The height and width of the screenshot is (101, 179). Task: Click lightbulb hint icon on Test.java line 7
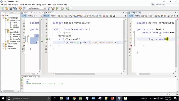tap(131, 39)
